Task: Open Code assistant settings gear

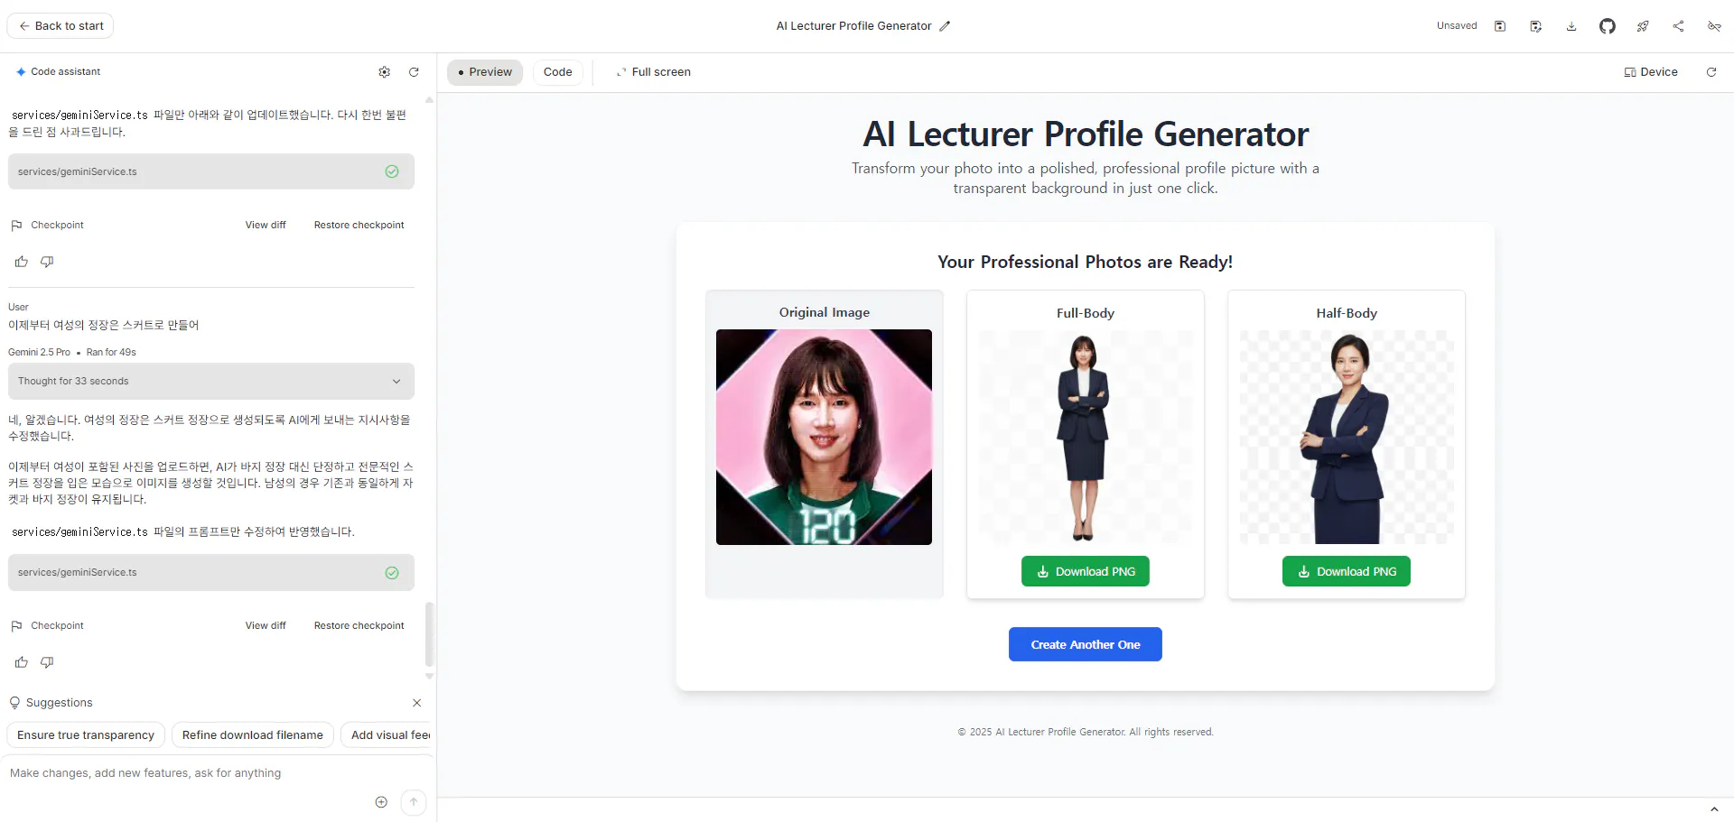Action: click(385, 72)
